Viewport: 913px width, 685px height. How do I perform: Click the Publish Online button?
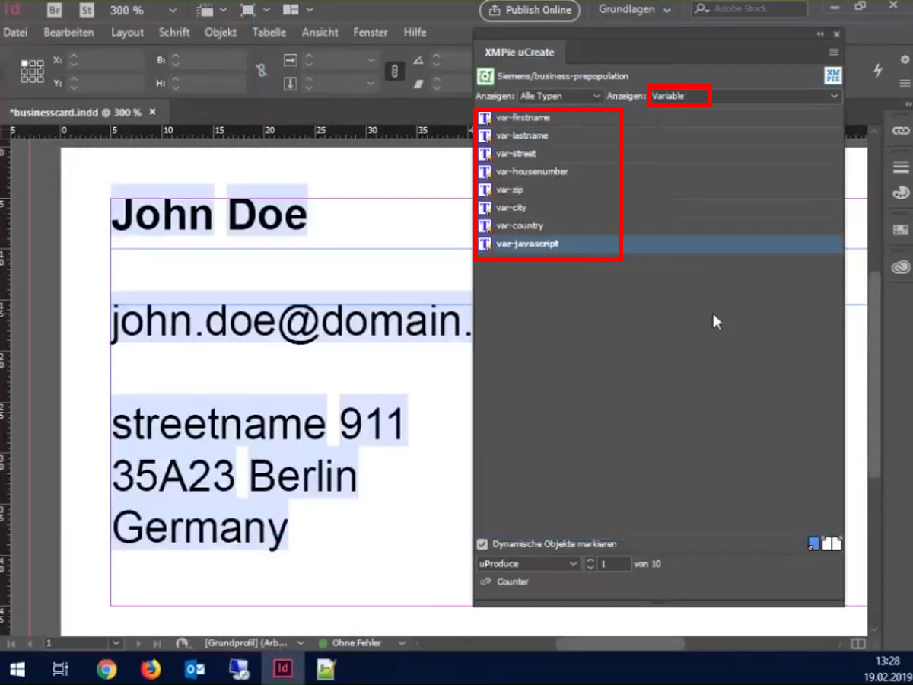pos(530,10)
